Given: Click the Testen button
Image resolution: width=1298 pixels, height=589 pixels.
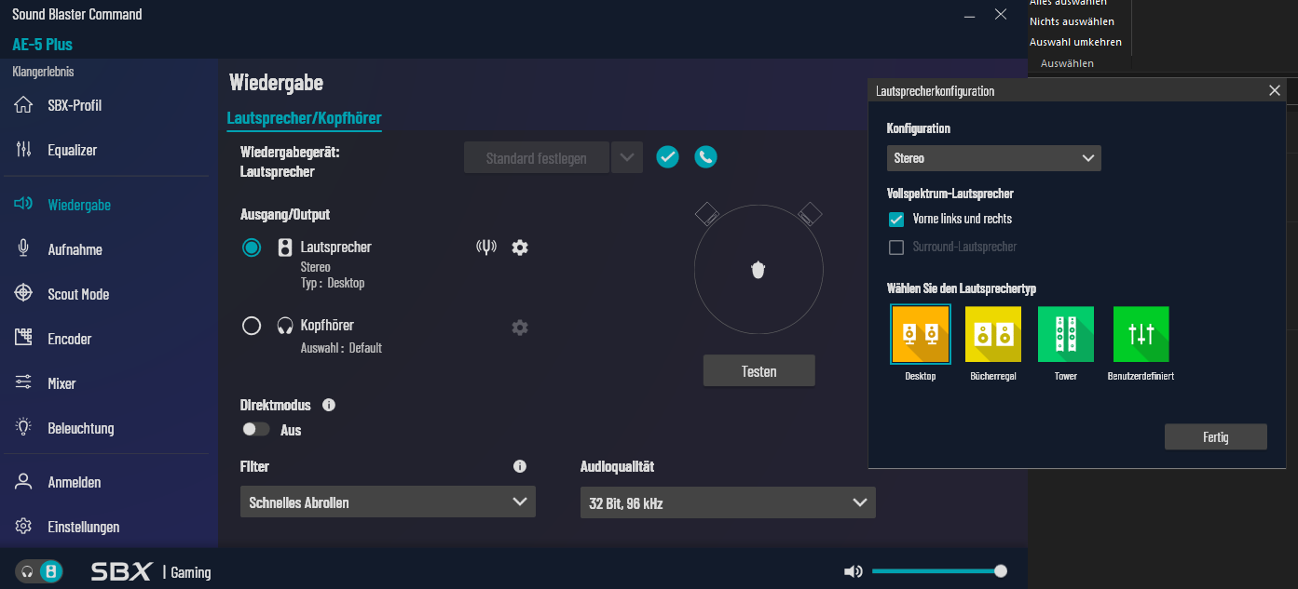Looking at the screenshot, I should [x=758, y=370].
